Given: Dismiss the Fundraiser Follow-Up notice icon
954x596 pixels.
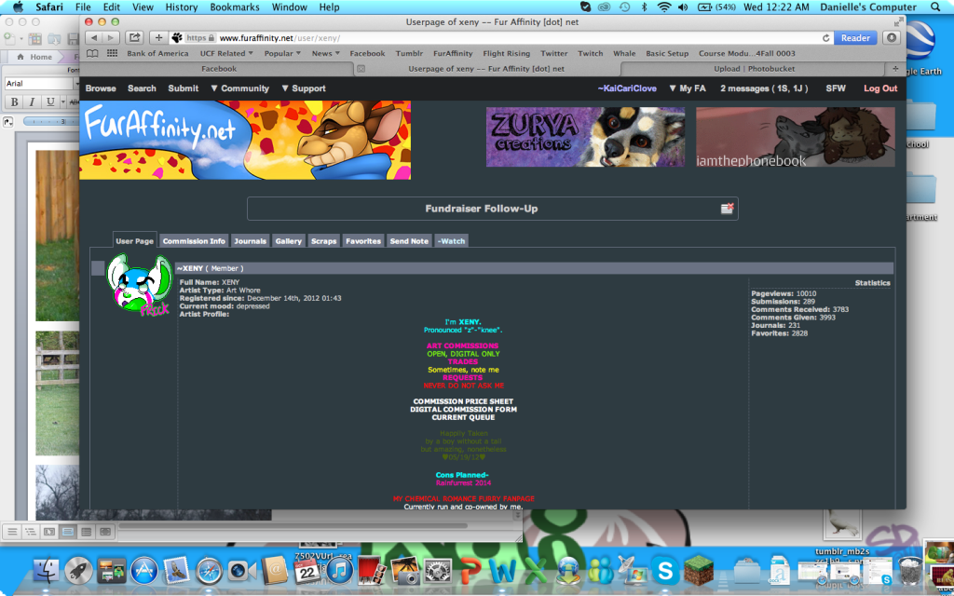Looking at the screenshot, I should coord(727,209).
